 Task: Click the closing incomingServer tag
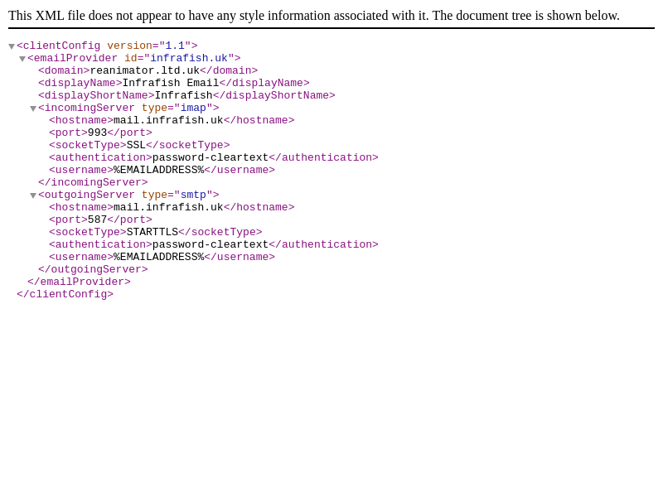[x=93, y=183]
